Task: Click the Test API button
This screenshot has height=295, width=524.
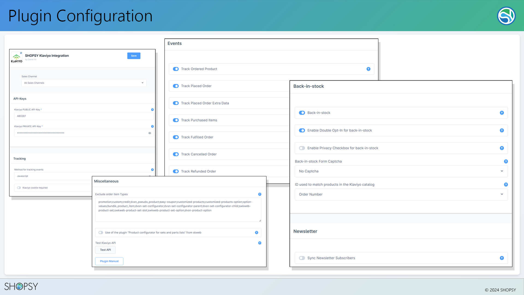Action: tap(105, 250)
